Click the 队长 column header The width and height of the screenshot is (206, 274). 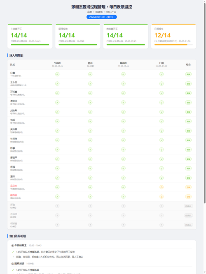[x=12, y=64]
